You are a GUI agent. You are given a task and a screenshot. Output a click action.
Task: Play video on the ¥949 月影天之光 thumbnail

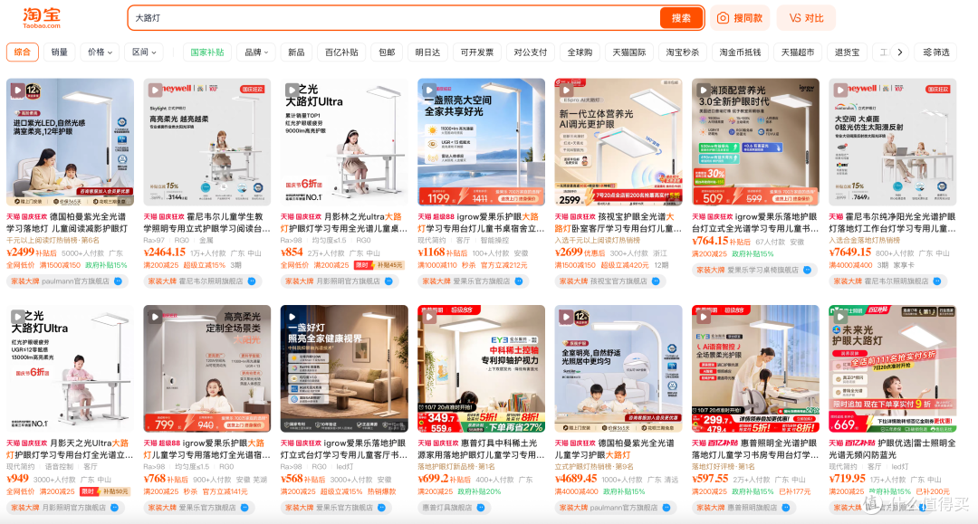(18, 317)
